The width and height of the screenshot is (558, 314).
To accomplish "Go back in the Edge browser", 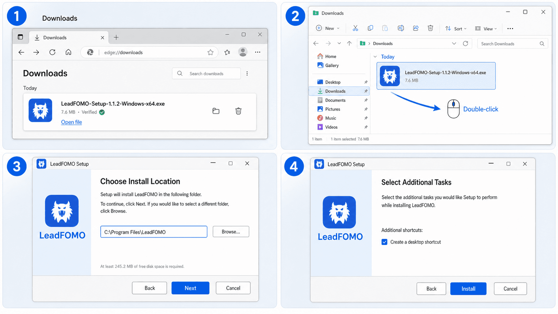I will [21, 52].
